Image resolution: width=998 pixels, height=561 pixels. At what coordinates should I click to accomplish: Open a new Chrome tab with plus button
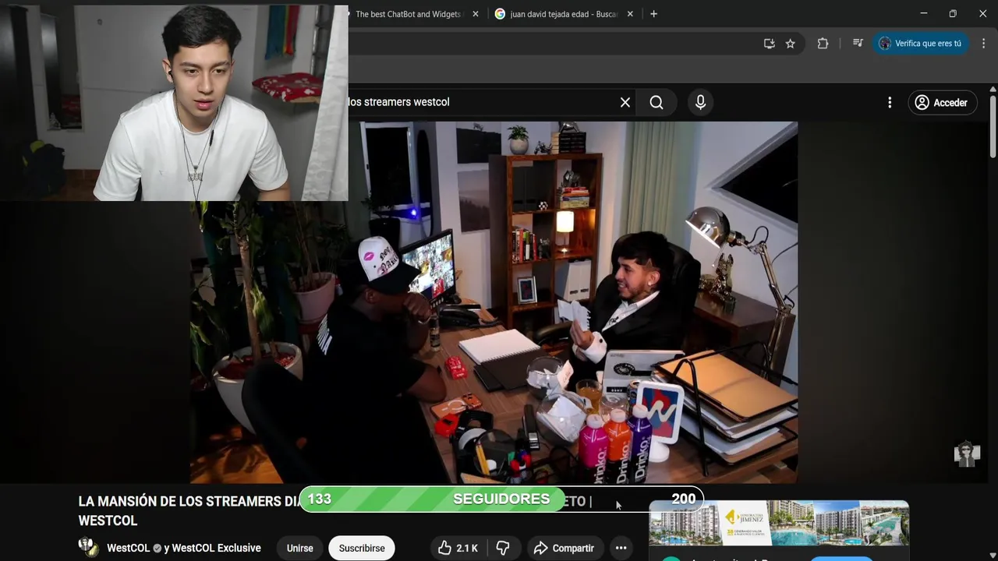(653, 14)
